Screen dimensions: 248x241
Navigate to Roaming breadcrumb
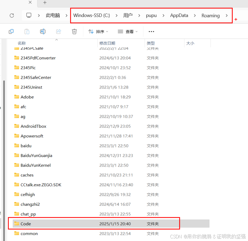[210, 15]
